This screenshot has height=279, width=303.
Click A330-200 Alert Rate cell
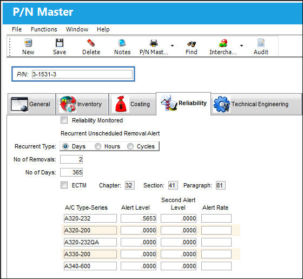click(216, 254)
